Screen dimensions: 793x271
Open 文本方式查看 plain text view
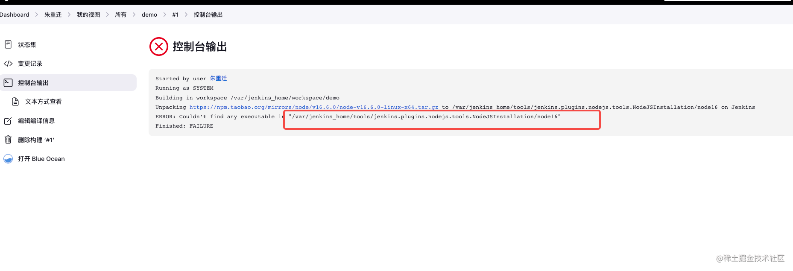(43, 102)
